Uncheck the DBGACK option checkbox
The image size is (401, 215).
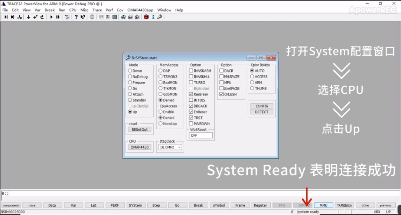(192, 106)
